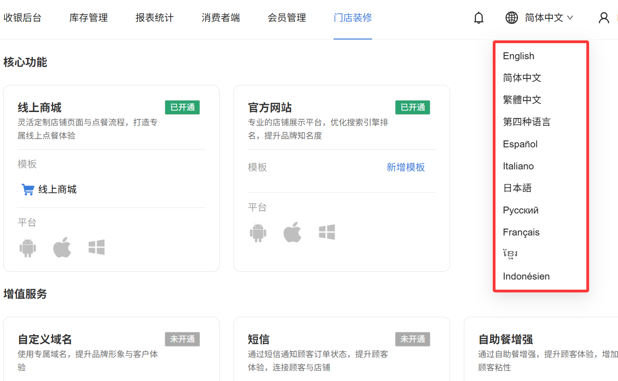
Task: Click the shopping cart icon beside 线上商城 template
Action: (28, 190)
